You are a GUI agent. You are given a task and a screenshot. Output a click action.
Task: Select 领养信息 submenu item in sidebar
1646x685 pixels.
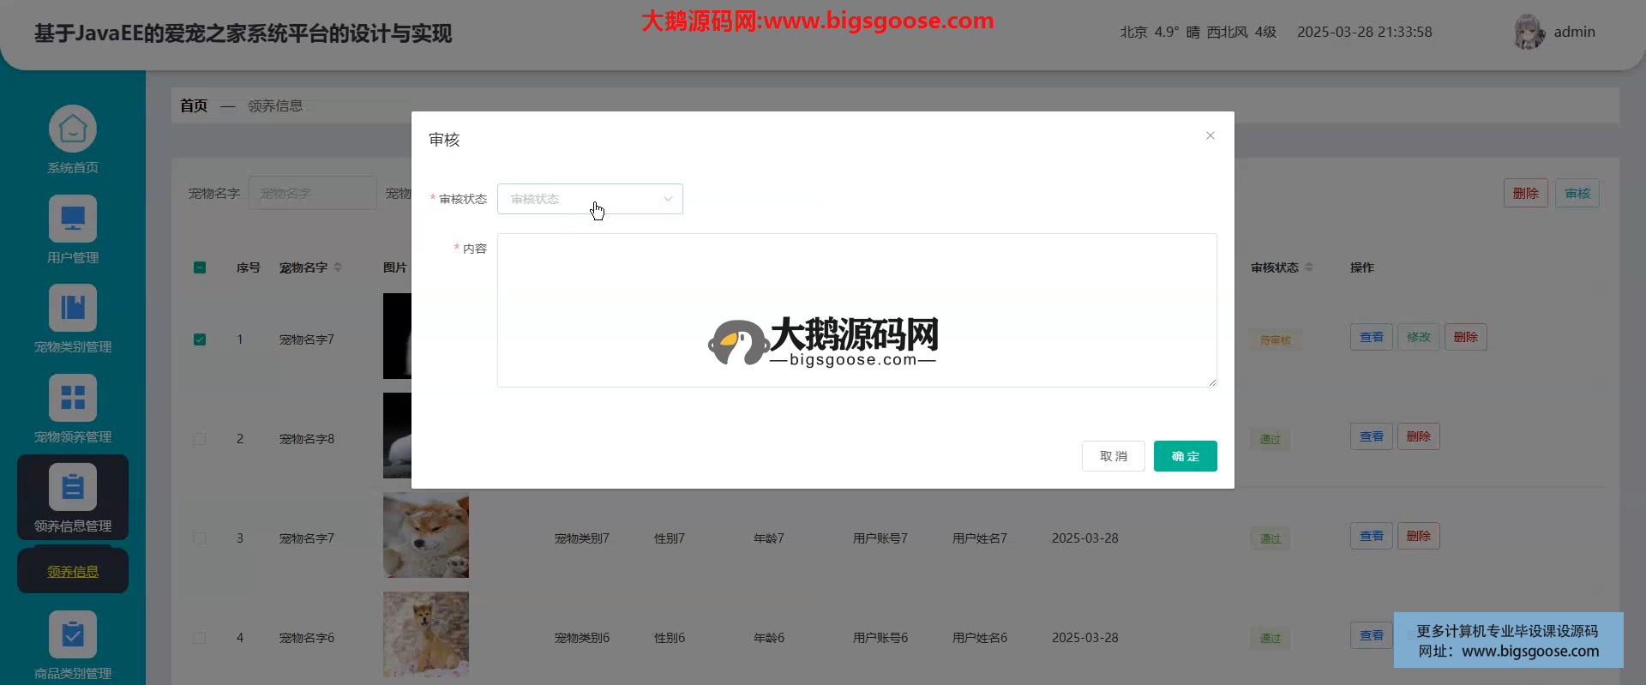tap(73, 572)
